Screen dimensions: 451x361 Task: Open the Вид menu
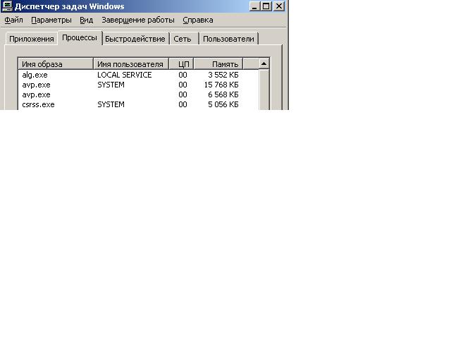(86, 20)
